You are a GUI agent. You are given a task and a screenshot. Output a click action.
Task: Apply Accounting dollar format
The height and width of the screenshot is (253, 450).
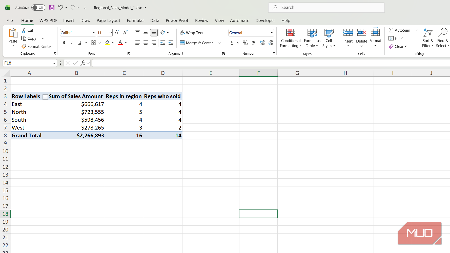click(x=232, y=43)
